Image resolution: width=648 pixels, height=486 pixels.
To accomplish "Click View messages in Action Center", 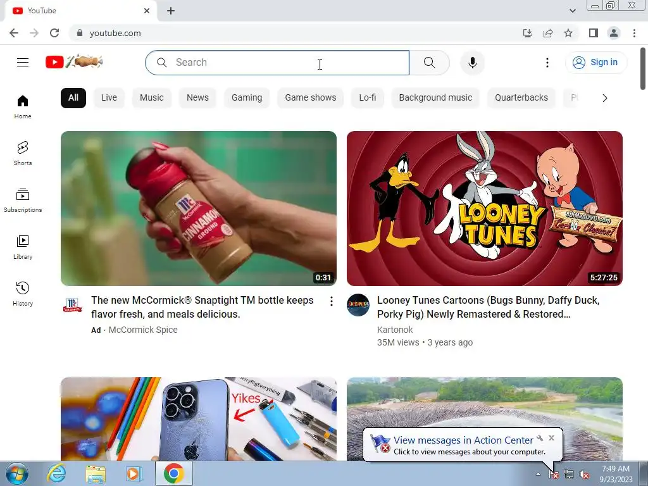I will click(x=463, y=440).
